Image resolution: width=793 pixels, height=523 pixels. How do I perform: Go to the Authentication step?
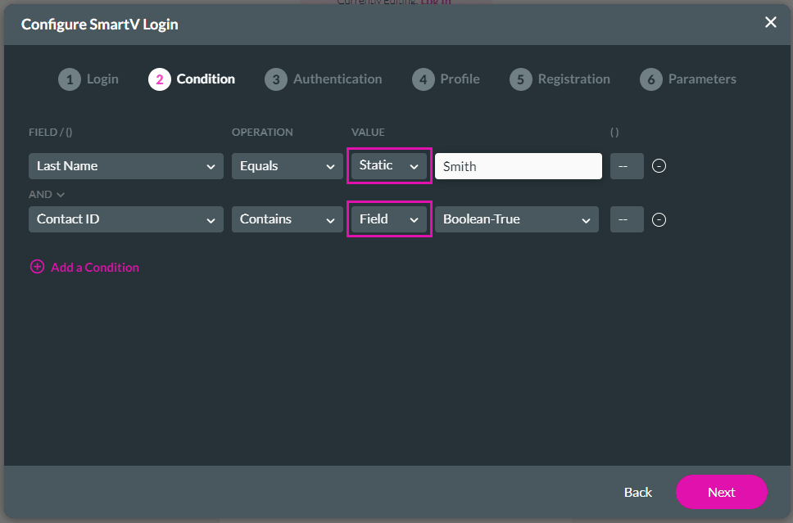(274, 79)
